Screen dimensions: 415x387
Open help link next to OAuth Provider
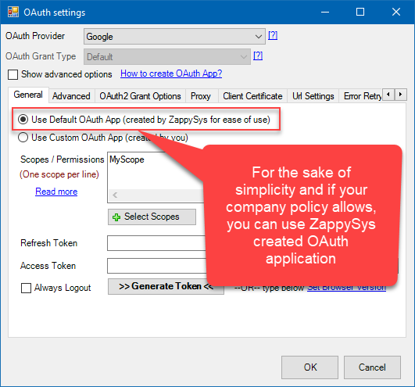[x=273, y=35]
